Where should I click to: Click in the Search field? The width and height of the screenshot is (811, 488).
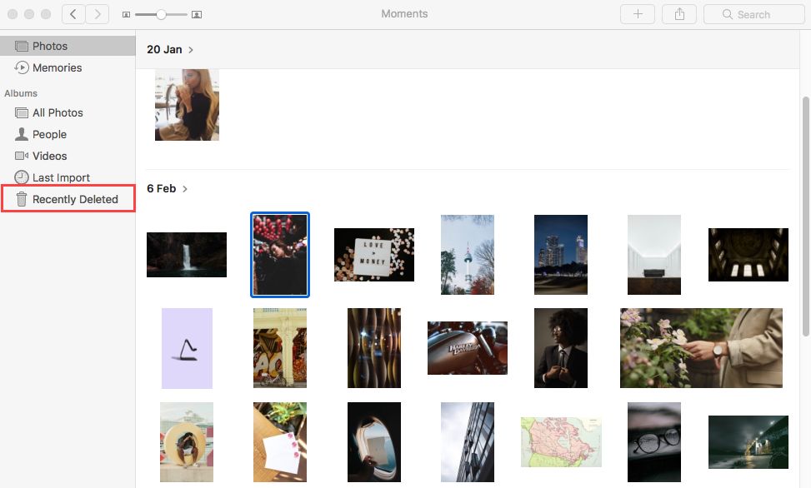tap(753, 14)
